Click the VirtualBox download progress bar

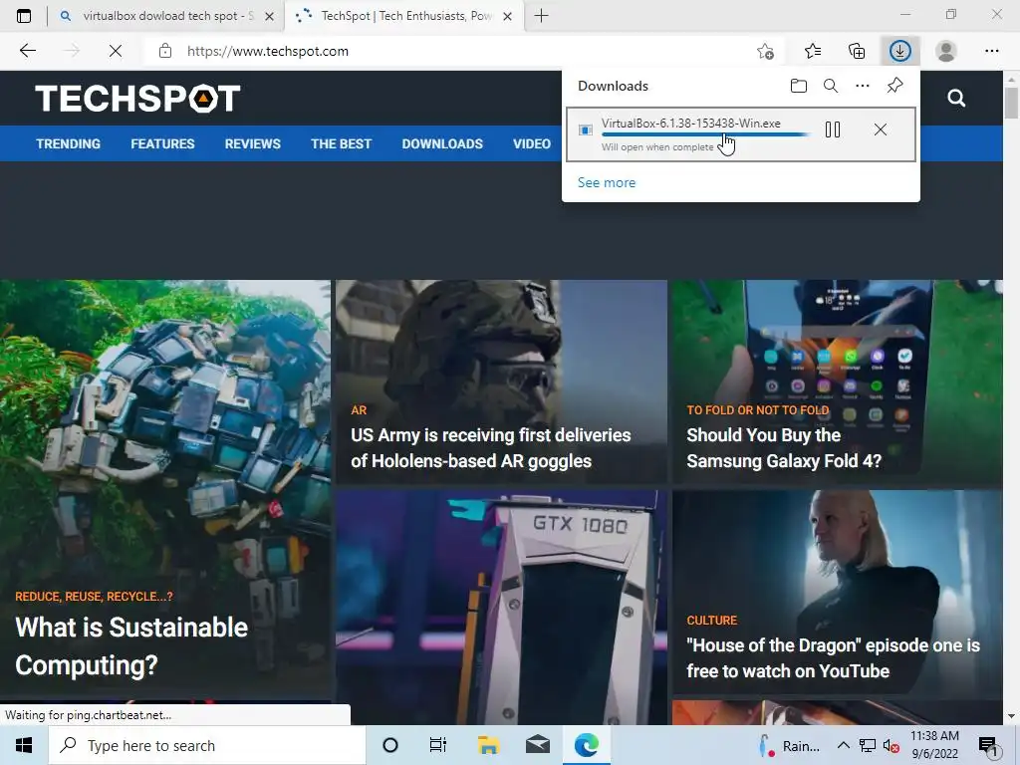[x=706, y=134]
